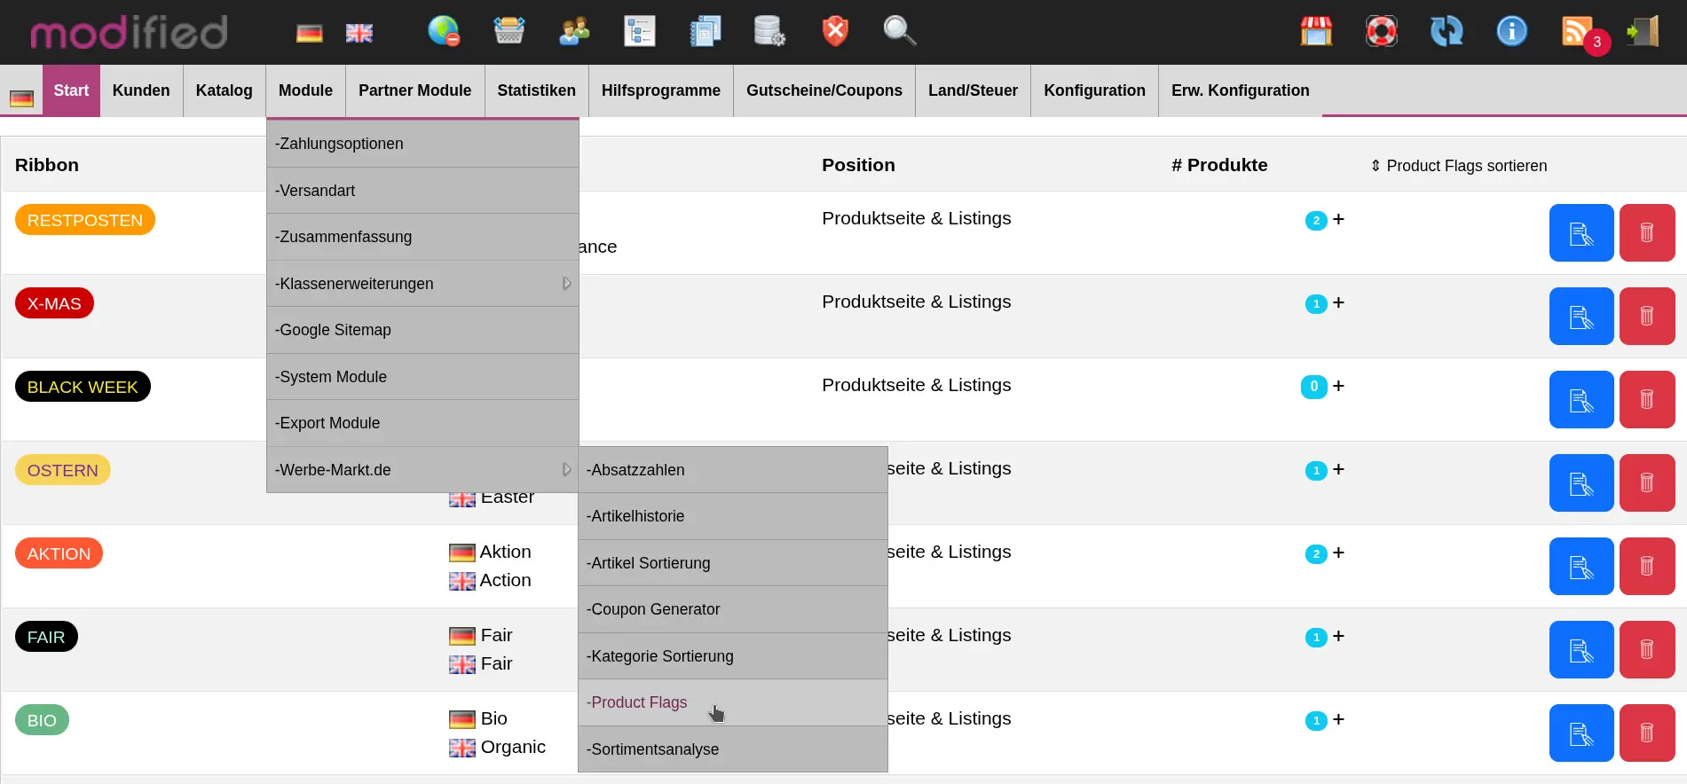The width and height of the screenshot is (1687, 784).
Task: Delete the BIO ribbon
Action: click(x=1646, y=733)
